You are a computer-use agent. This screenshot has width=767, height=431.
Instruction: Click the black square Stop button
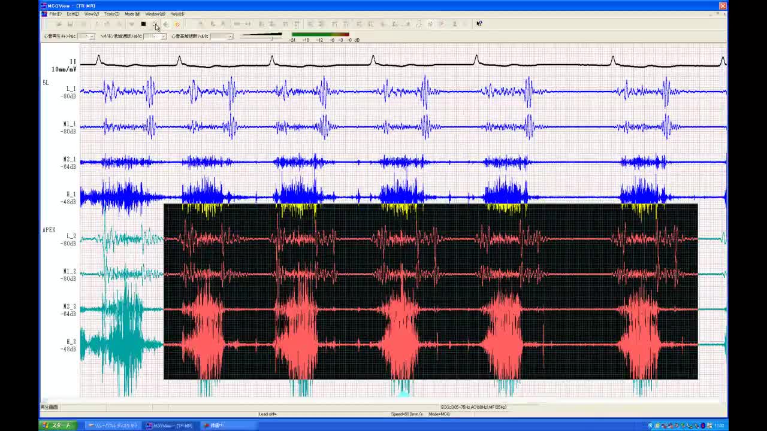click(143, 24)
